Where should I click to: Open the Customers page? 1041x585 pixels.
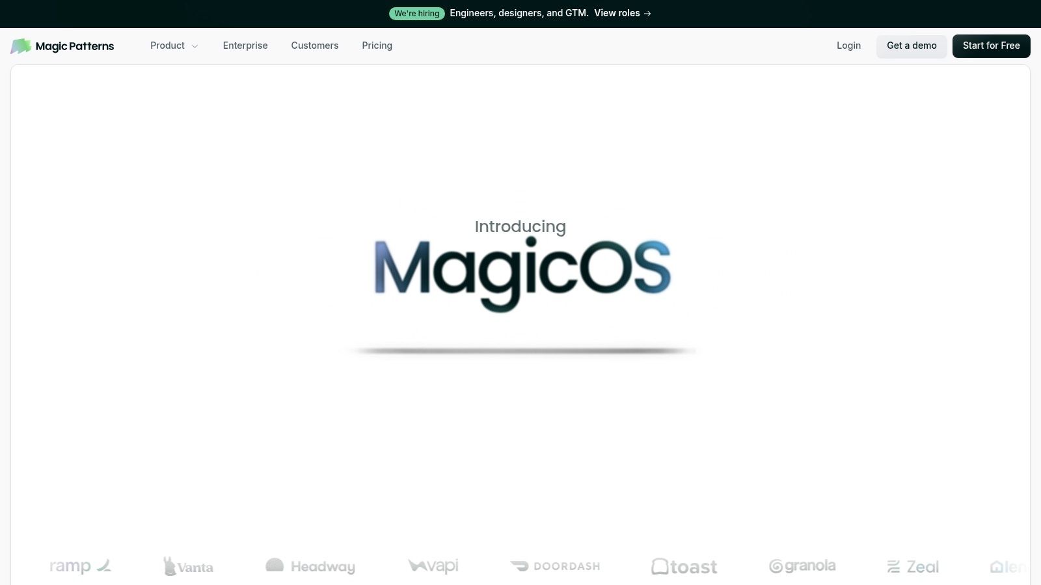(x=315, y=45)
